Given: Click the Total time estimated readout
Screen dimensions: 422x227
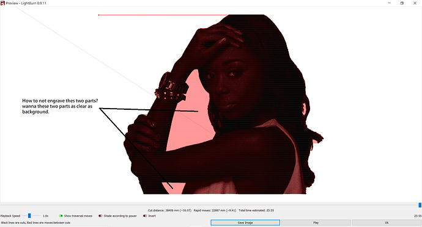Looking at the screenshot, I should (256, 211).
